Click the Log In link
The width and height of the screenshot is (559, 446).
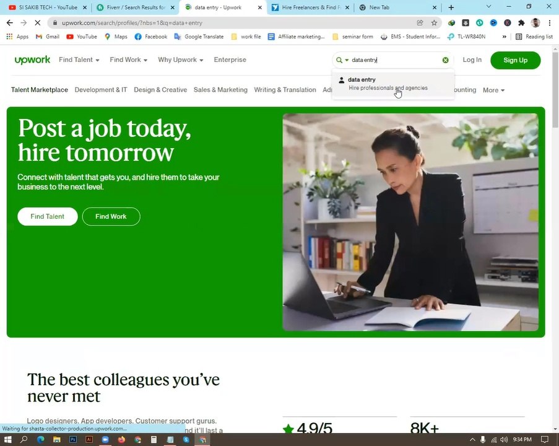pos(472,60)
